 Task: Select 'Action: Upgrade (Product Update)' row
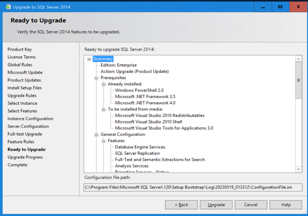click(x=135, y=71)
